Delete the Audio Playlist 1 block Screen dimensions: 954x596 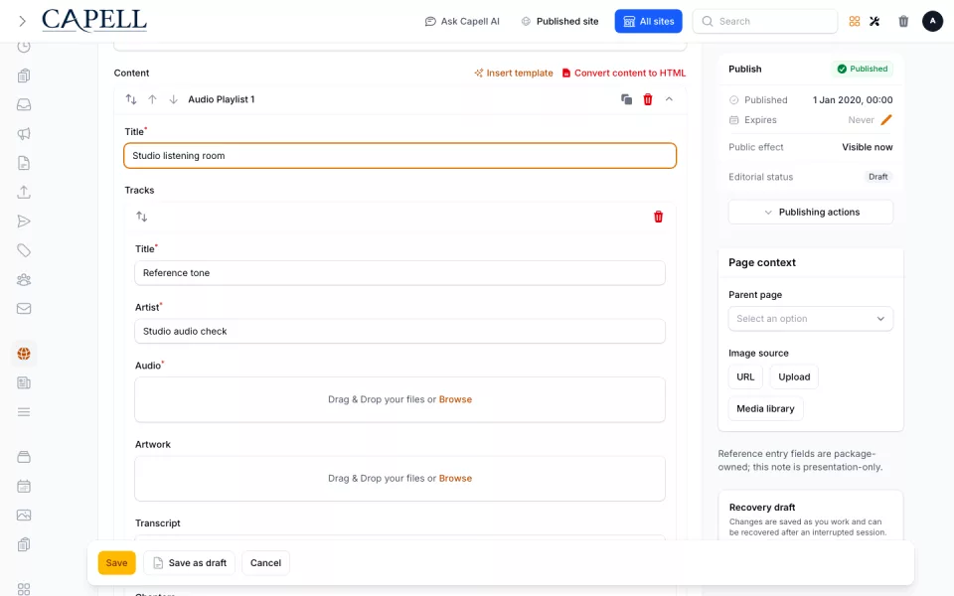coord(647,99)
